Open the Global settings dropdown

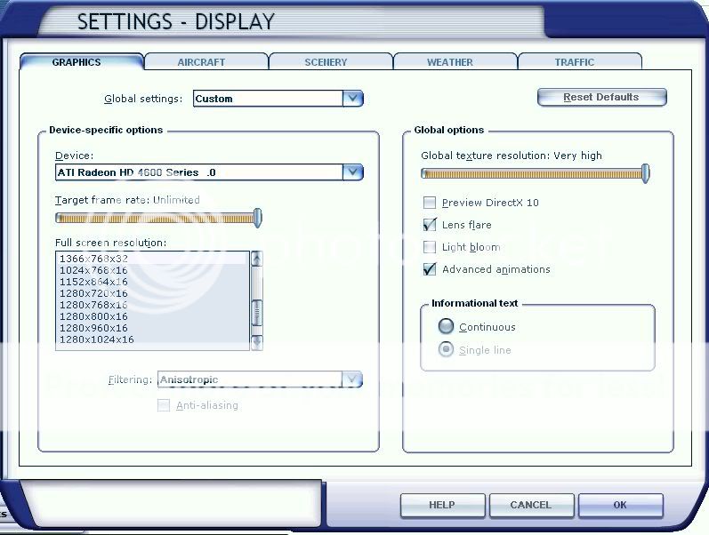(352, 99)
